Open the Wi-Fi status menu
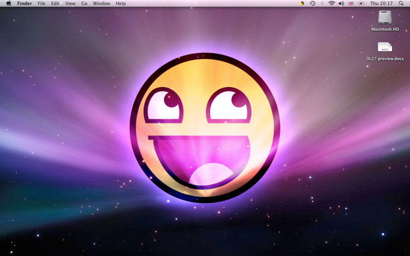Image resolution: width=410 pixels, height=256 pixels. (332, 4)
